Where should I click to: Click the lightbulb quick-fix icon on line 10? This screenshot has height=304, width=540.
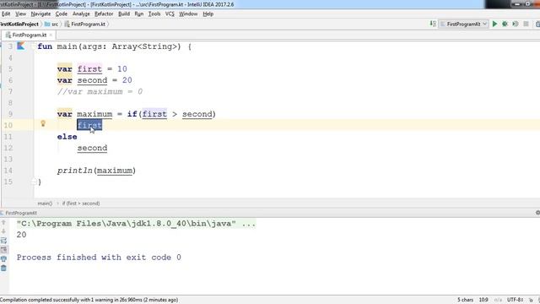coord(43,123)
